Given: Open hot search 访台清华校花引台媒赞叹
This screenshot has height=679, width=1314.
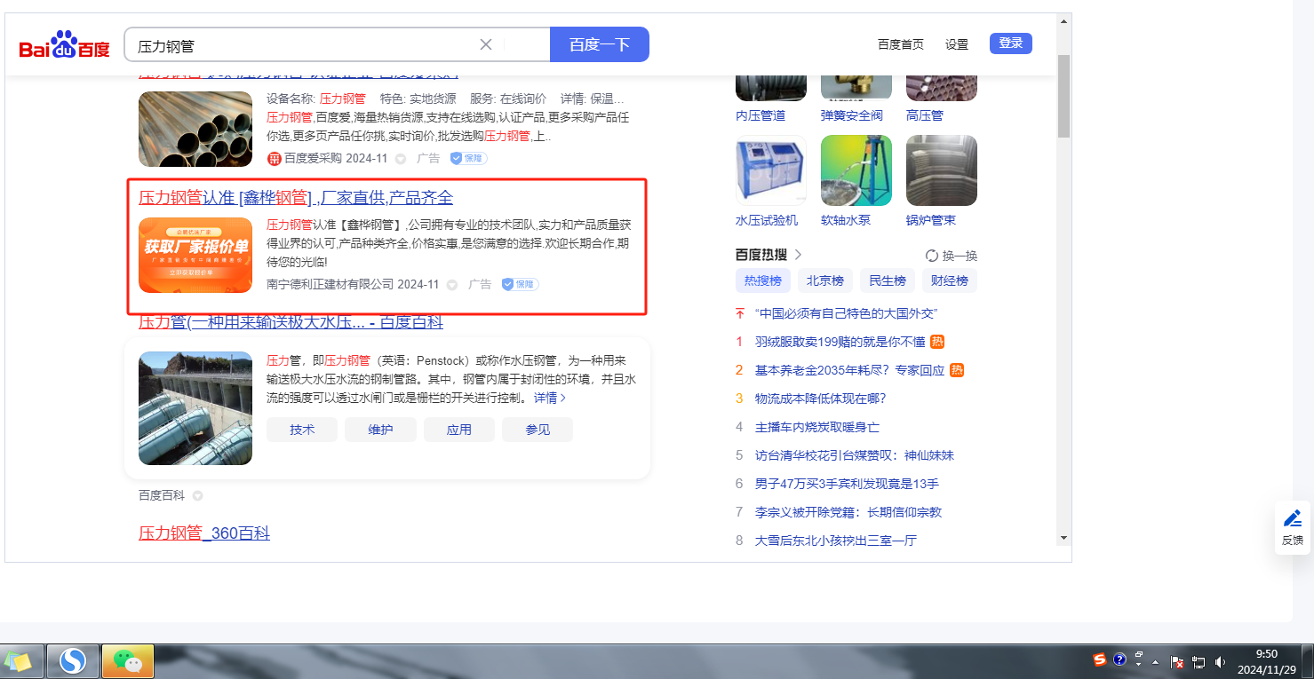Looking at the screenshot, I should point(855,455).
